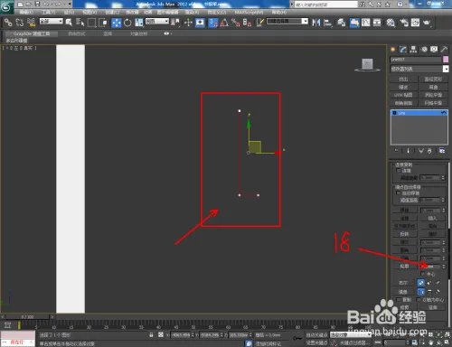
Task: Open the 编辑(E) menu
Action: pyautogui.click(x=26, y=12)
